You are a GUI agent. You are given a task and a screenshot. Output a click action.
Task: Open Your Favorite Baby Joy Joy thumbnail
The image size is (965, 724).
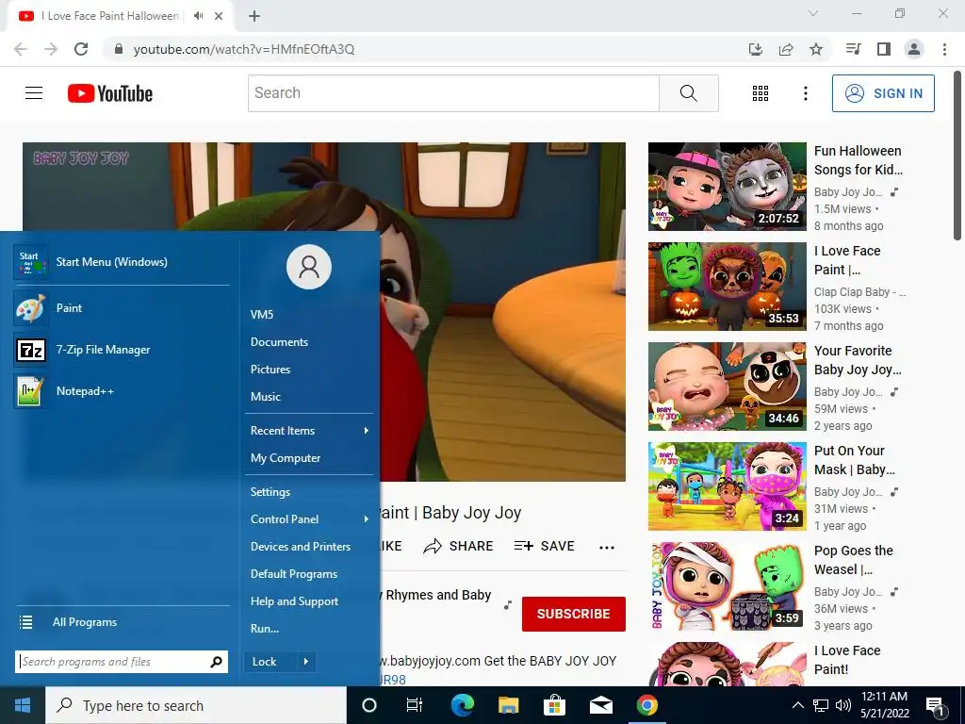tap(728, 386)
